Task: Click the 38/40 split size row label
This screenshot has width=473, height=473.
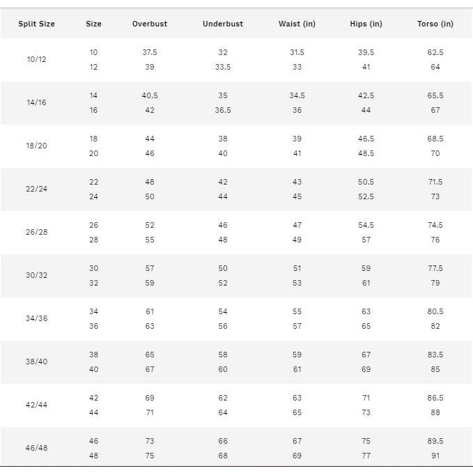Action: tap(37, 362)
